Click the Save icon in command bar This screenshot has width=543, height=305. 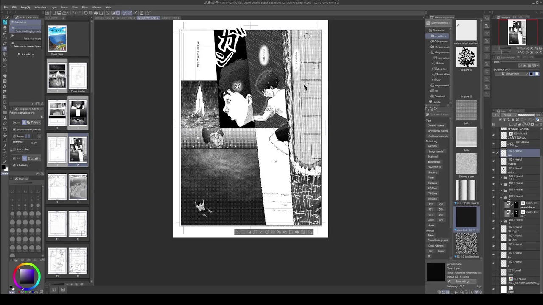pos(64,13)
